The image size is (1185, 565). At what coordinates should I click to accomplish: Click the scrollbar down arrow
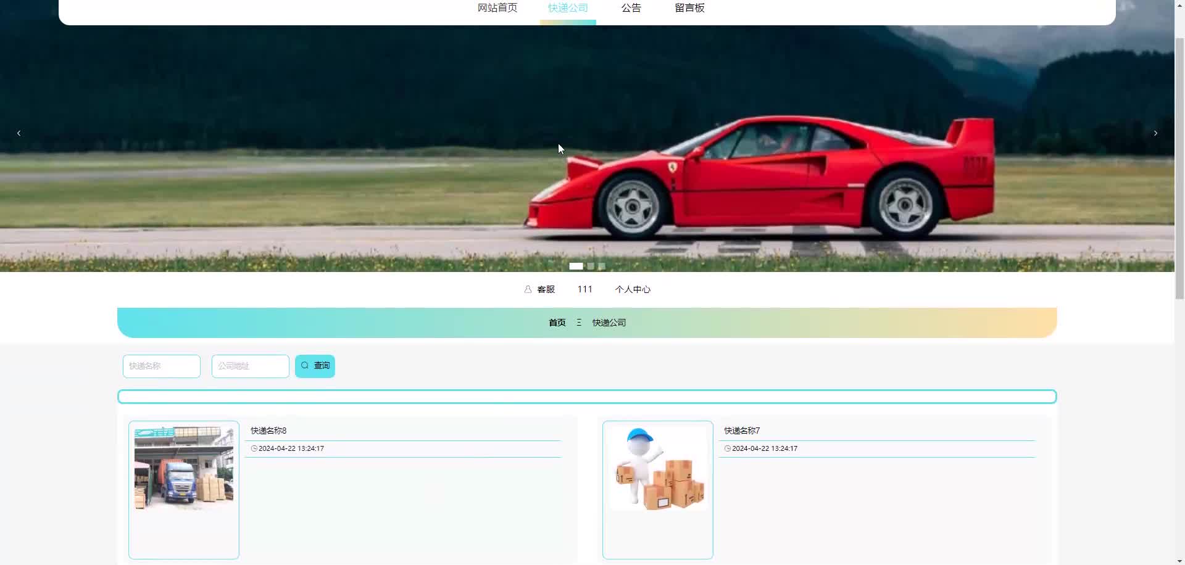click(x=1179, y=561)
